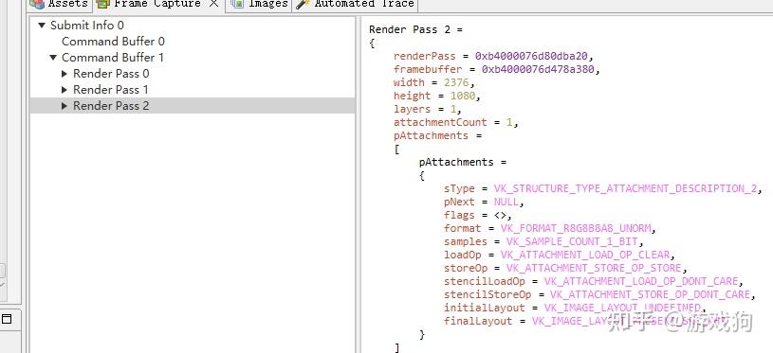Click the 'pNext = NULL' line
The width and height of the screenshot is (773, 353).
pyautogui.click(x=484, y=203)
